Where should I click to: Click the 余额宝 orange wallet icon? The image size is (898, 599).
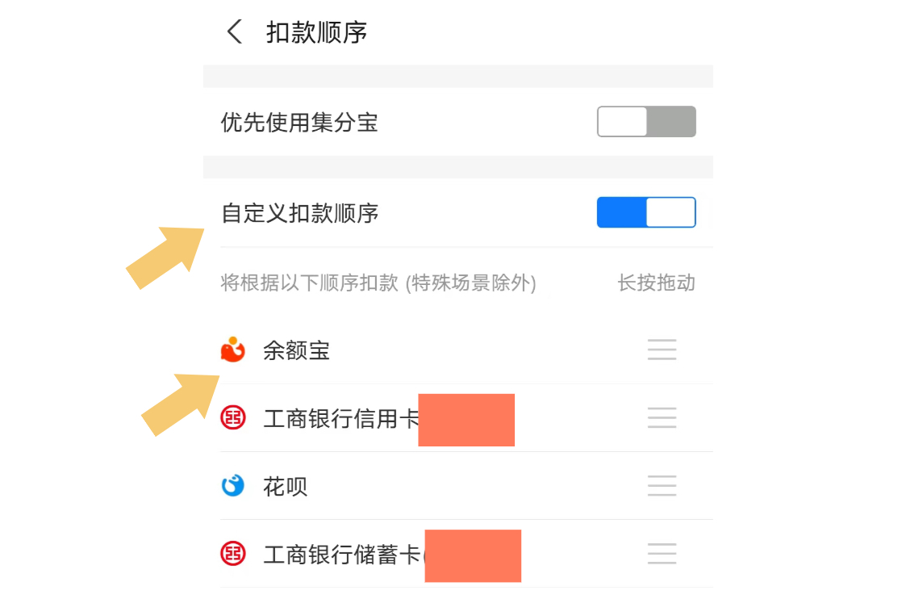coord(232,350)
